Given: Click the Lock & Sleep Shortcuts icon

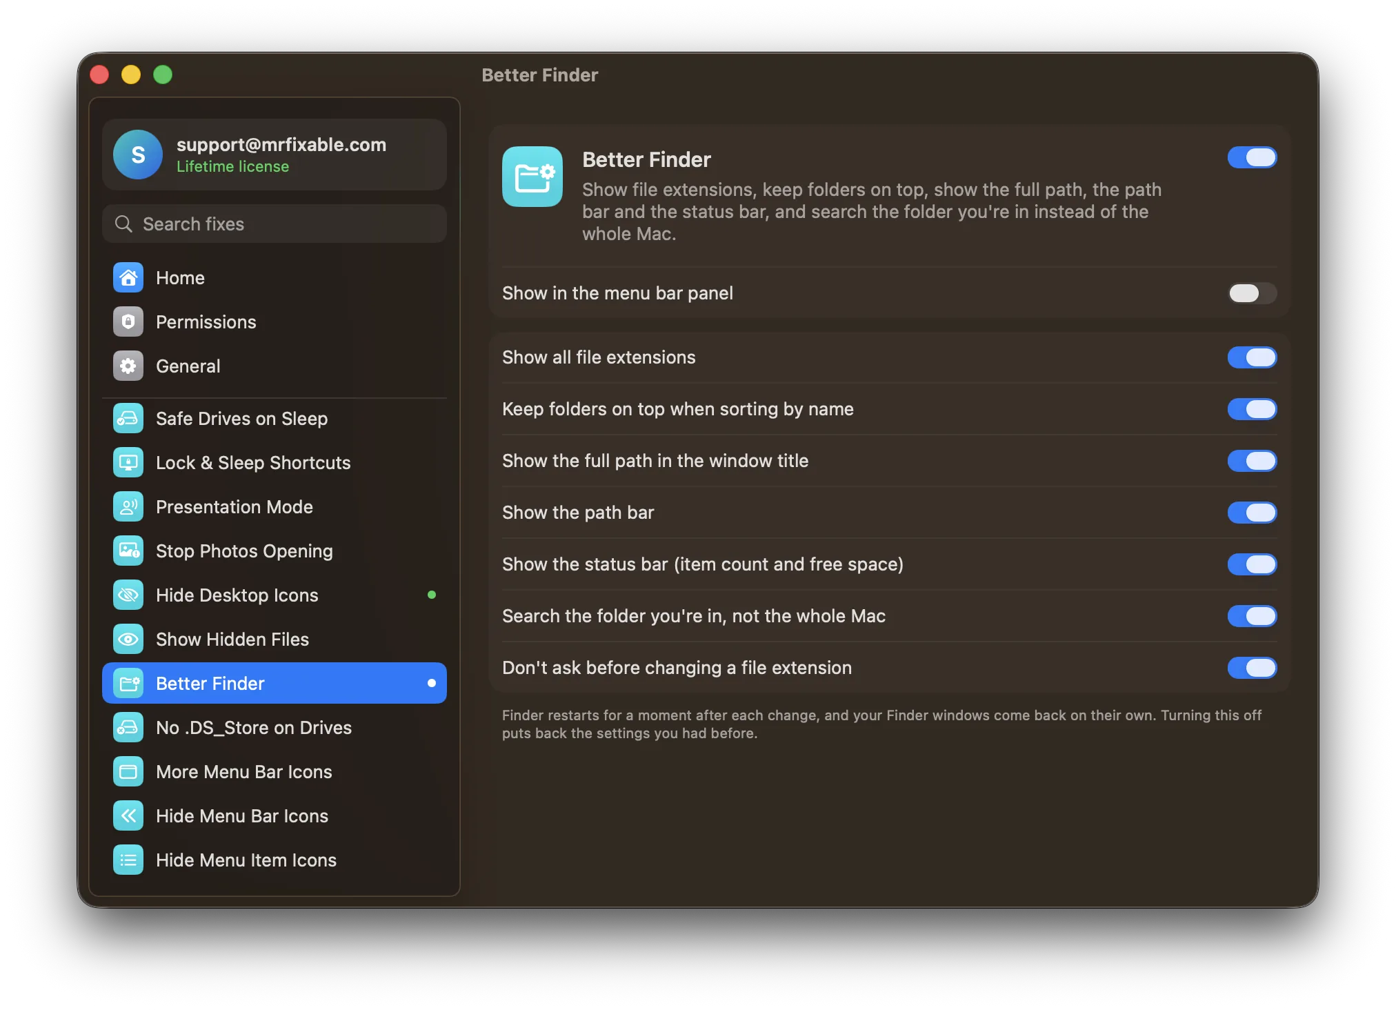Looking at the screenshot, I should [128, 462].
